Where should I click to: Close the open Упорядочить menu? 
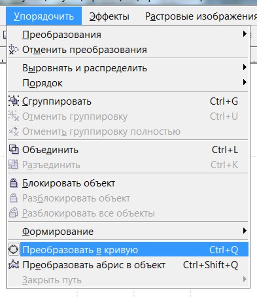(44, 16)
